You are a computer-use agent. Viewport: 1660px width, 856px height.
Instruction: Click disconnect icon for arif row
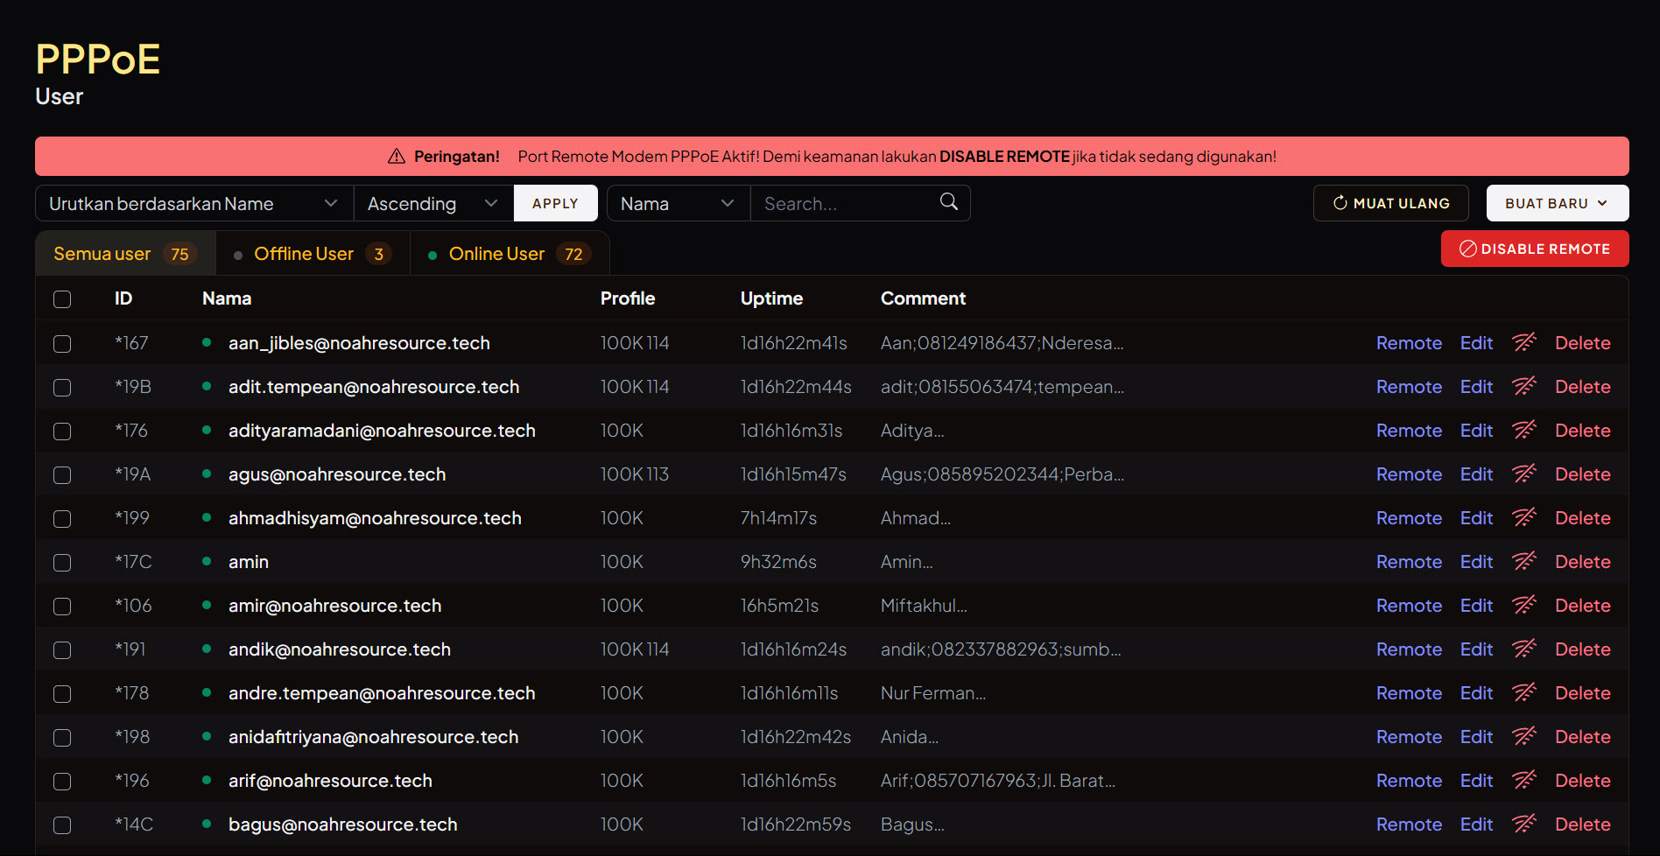[1524, 781]
